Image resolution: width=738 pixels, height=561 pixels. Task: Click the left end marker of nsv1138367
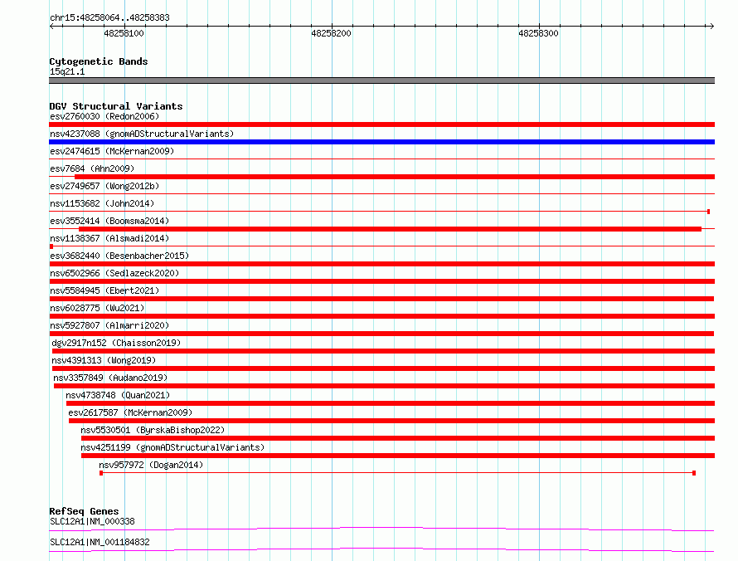tap(51, 246)
